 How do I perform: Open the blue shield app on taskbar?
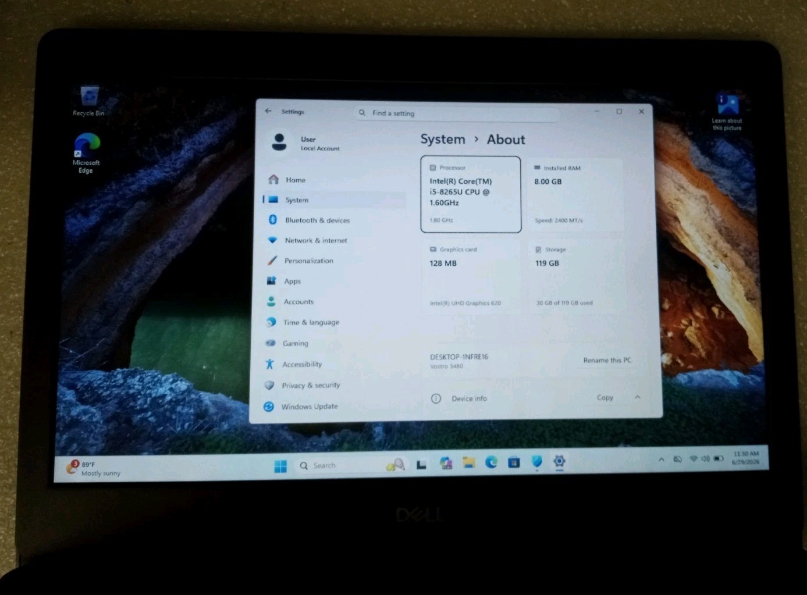[536, 461]
